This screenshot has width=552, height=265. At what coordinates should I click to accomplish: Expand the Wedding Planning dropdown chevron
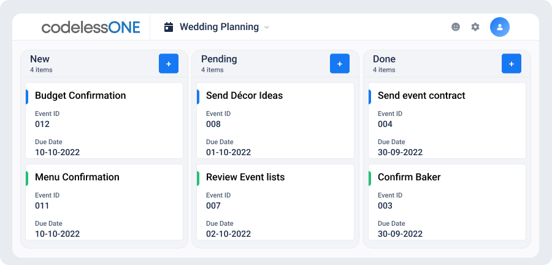pos(267,27)
